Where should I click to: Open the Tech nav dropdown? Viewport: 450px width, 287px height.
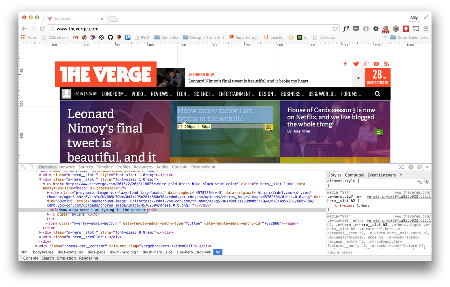[x=183, y=94]
